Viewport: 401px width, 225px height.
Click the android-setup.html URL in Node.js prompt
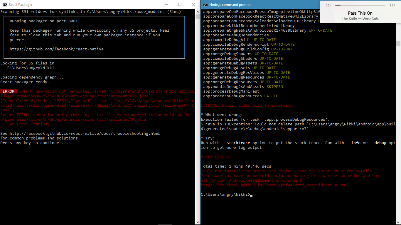point(275,185)
